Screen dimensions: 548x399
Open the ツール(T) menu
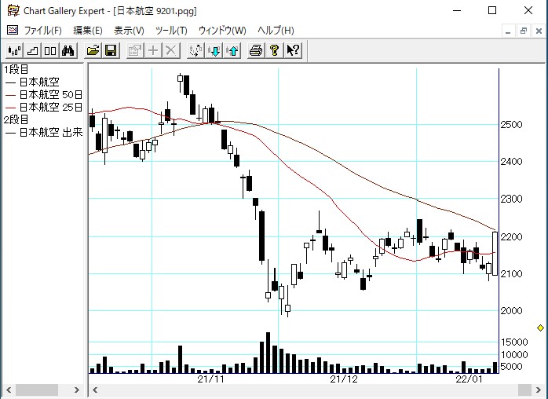(x=171, y=31)
